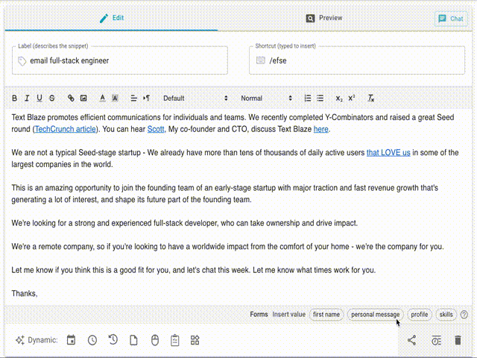Insert the profile form value
The width and height of the screenshot is (477, 358).
point(419,315)
